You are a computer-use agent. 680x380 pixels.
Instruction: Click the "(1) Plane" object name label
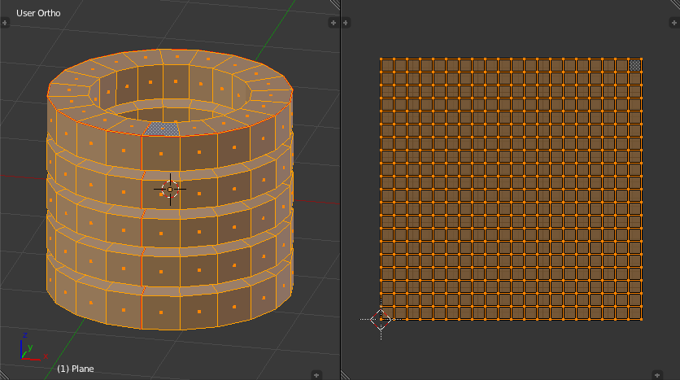(x=76, y=369)
